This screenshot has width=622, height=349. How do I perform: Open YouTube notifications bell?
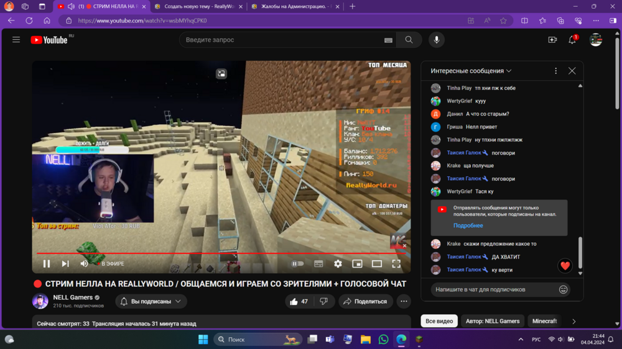pos(572,40)
